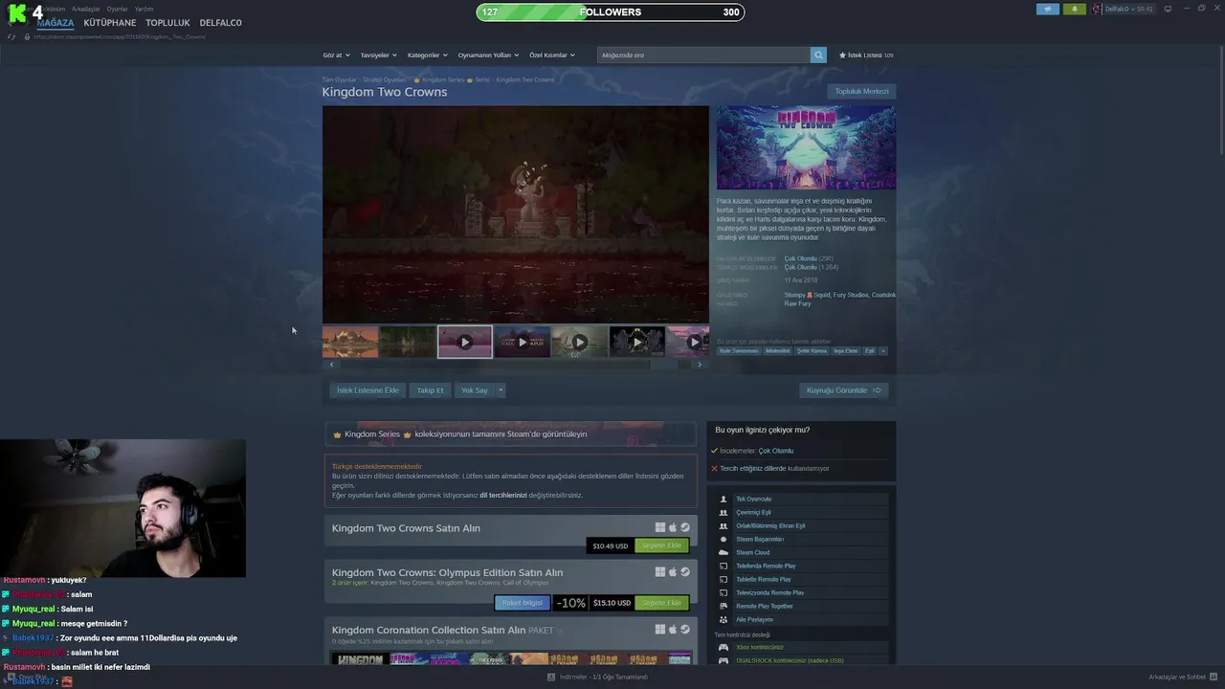
Task: Open the Arkadaşlar menu
Action: pos(86,9)
